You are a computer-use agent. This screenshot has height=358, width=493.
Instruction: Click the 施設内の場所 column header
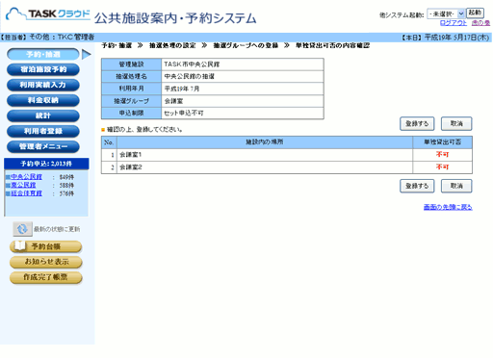(265, 142)
